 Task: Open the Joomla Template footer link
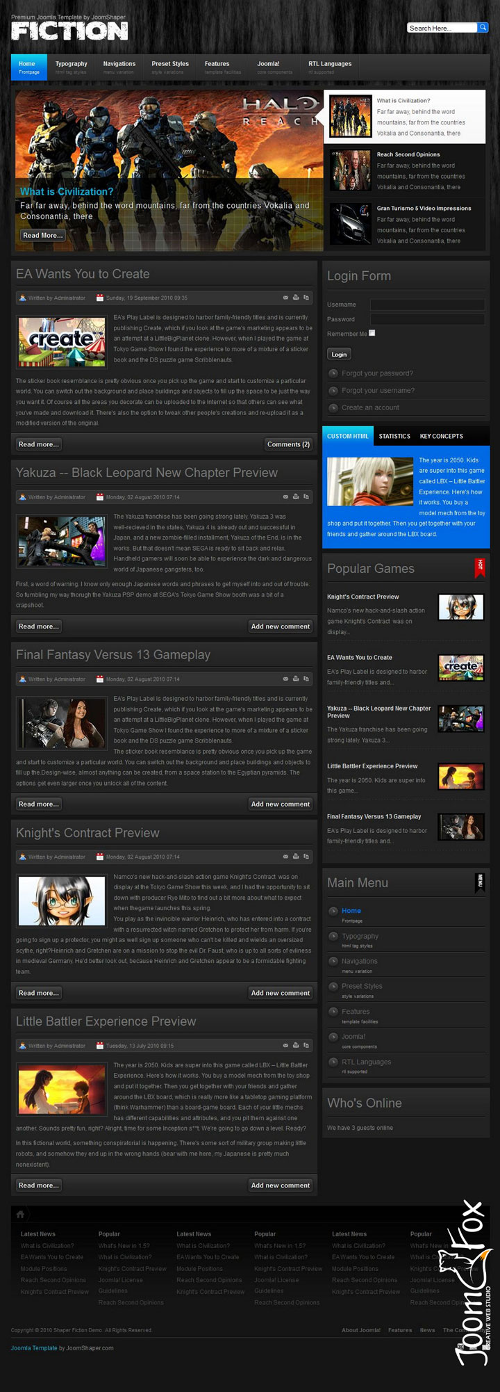[x=34, y=1348]
